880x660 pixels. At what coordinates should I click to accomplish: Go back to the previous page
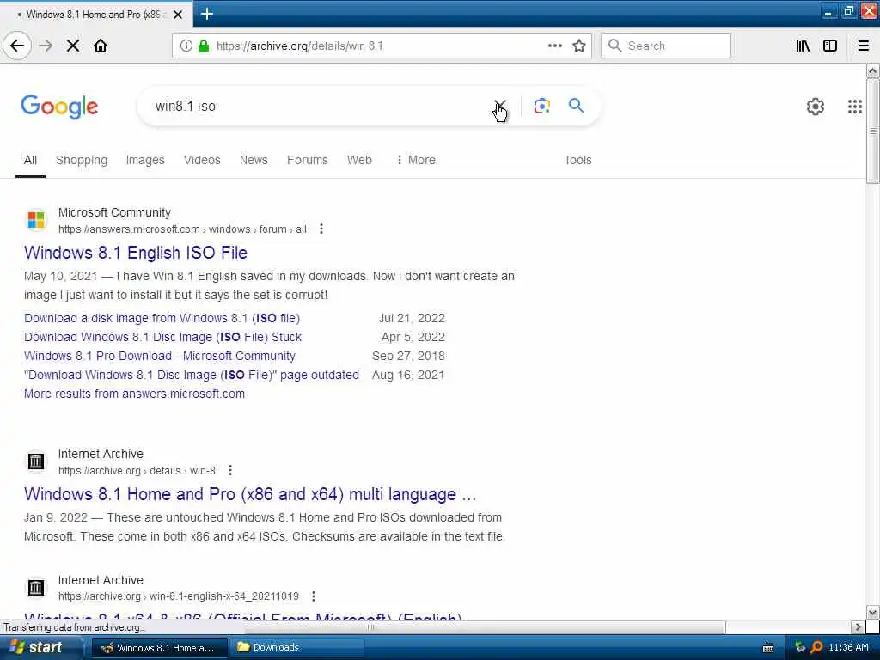click(17, 46)
